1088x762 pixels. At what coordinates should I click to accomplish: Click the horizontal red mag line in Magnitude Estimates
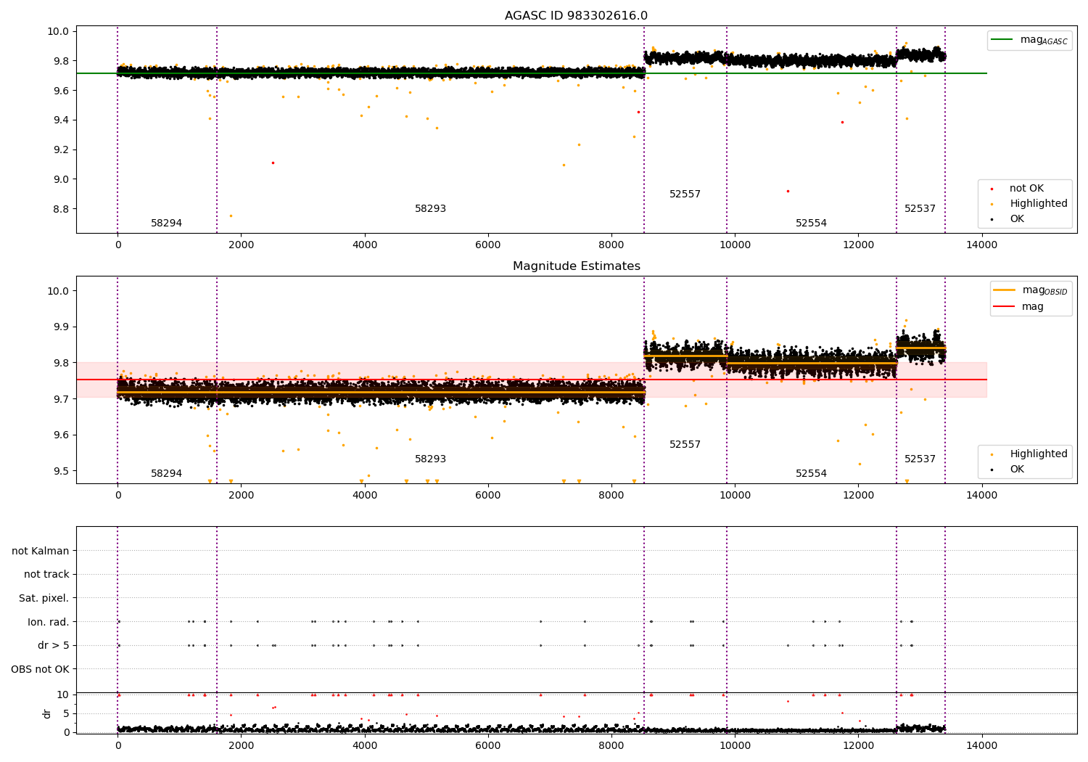point(531,380)
